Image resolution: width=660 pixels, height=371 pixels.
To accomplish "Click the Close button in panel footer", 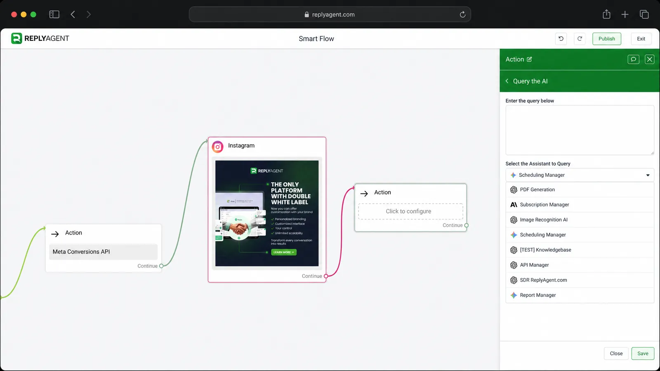I will tap(616, 354).
